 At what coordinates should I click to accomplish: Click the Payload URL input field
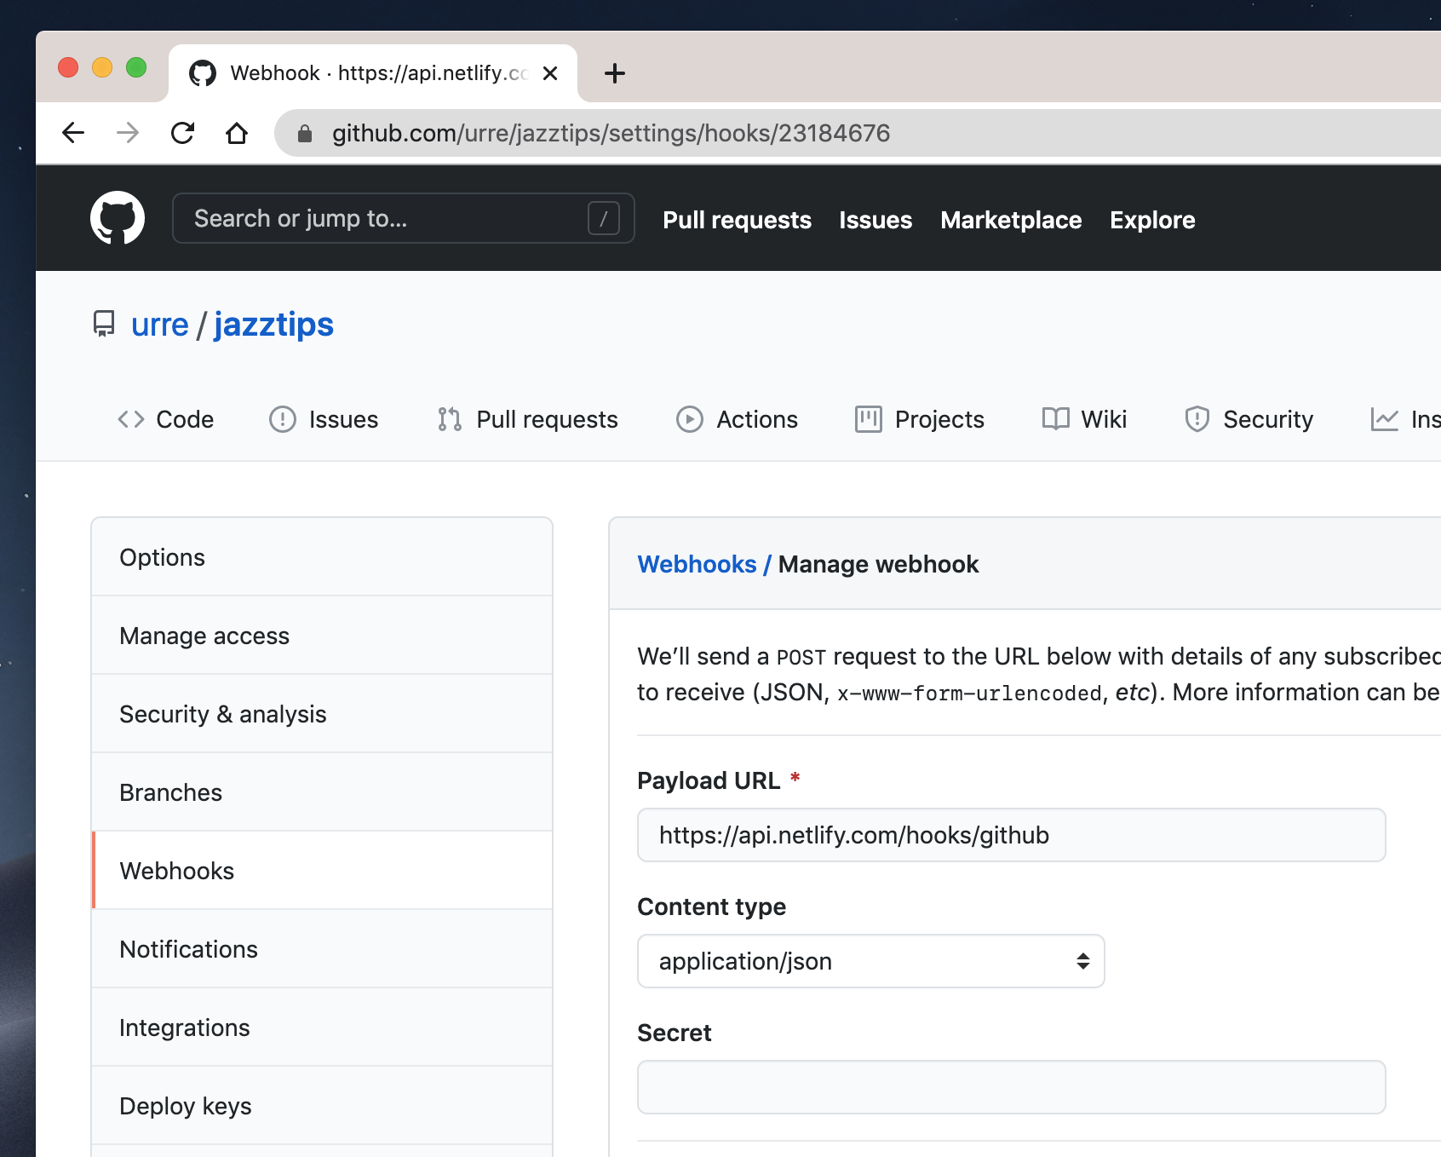(1011, 835)
